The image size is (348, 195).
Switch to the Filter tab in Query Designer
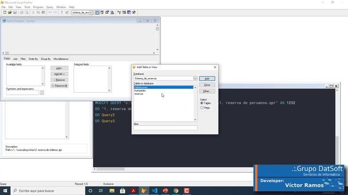coord(23,59)
